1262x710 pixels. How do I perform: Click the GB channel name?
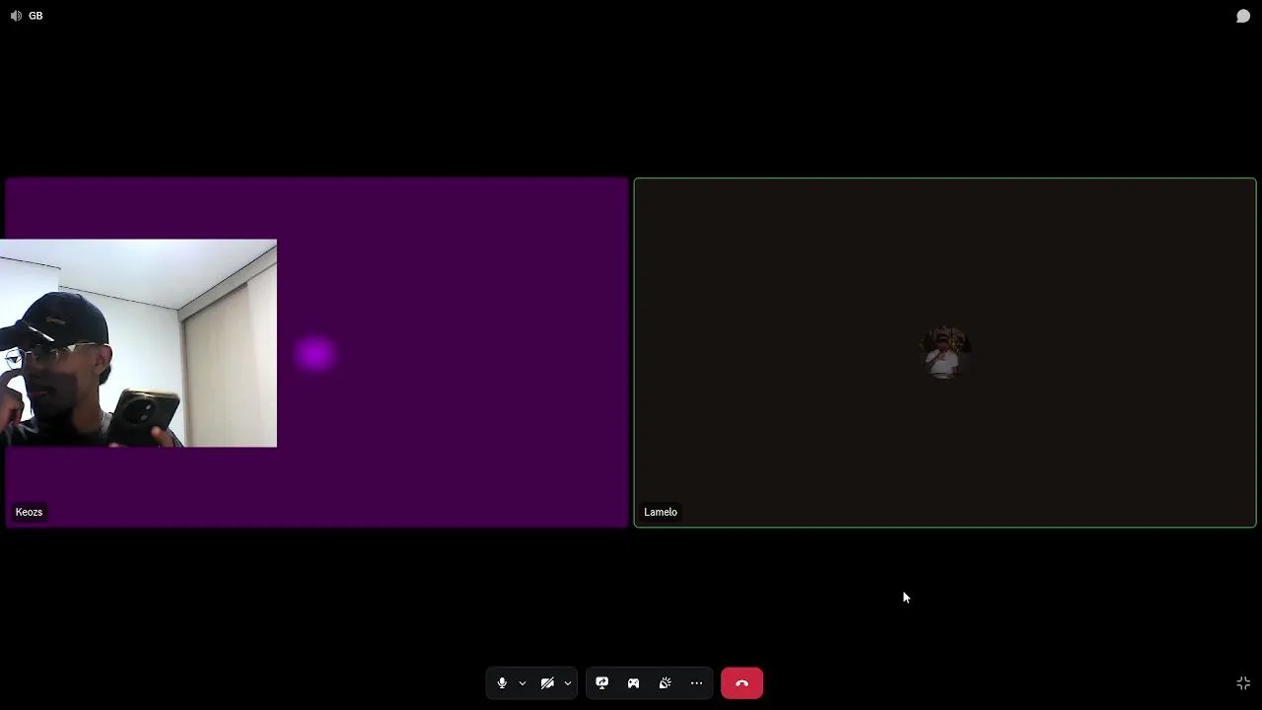click(35, 16)
